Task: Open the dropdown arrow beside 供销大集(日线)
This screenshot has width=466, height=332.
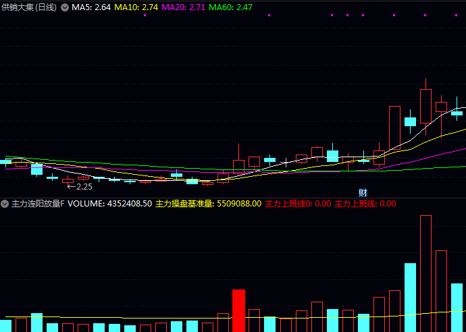Action: point(65,7)
